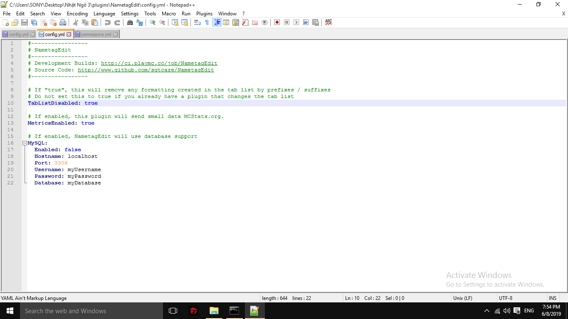Click the Print toolbar icon
The image size is (568, 319).
coord(63,22)
